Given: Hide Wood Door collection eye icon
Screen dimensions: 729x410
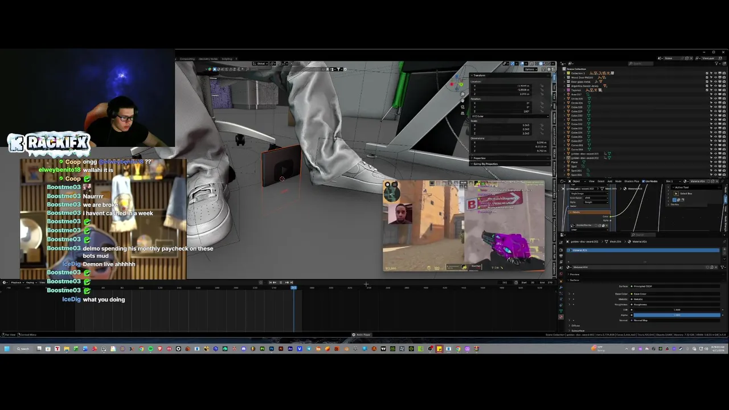Looking at the screenshot, I should tap(715, 77).
